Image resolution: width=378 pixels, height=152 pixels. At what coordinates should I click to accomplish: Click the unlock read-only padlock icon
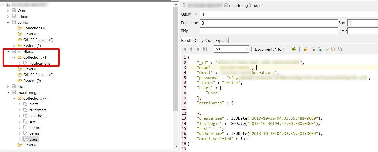(306, 49)
